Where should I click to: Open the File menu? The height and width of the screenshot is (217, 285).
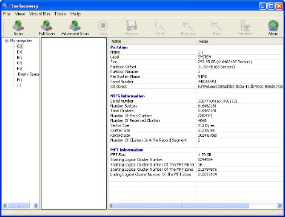[x=7, y=14]
